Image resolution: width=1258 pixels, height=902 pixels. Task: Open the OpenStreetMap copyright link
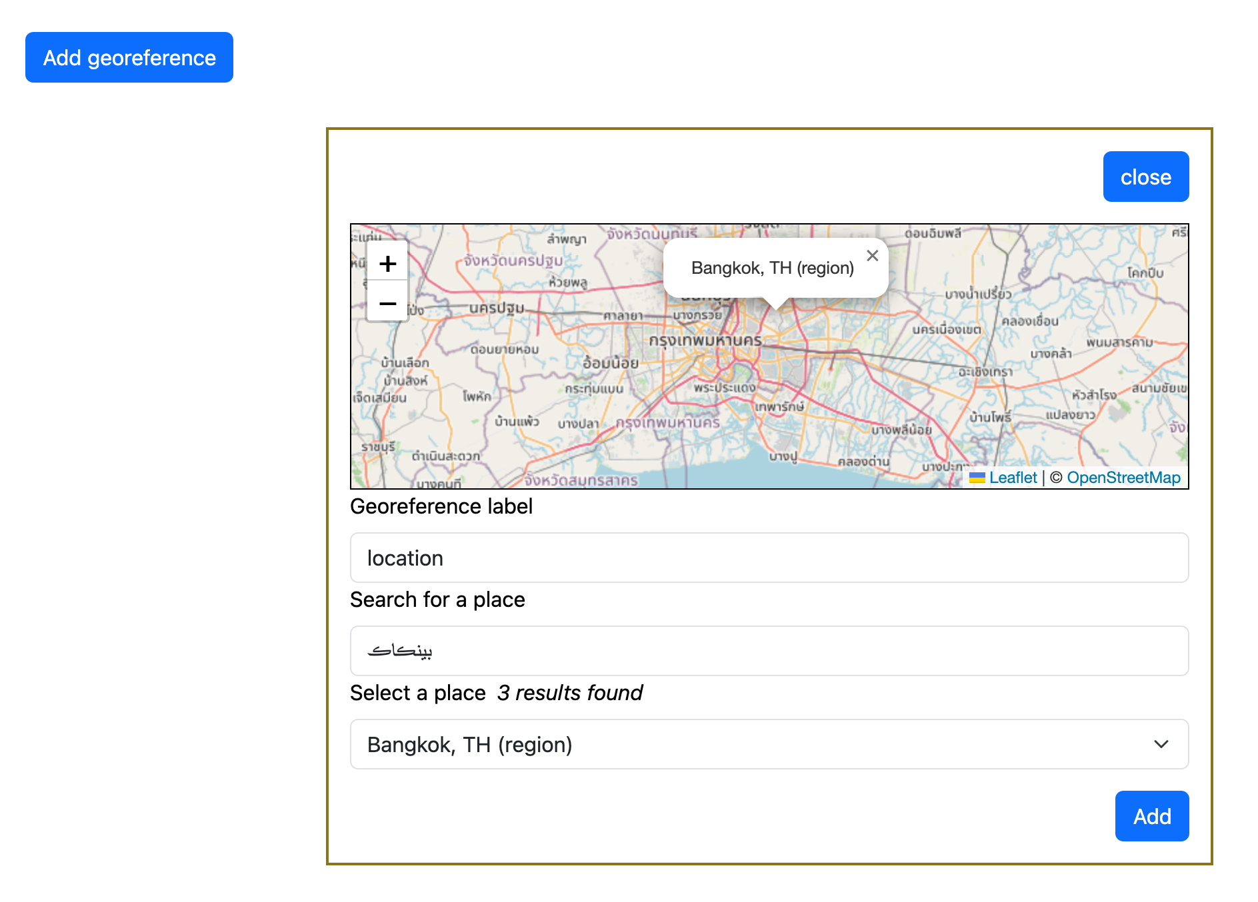(1123, 478)
